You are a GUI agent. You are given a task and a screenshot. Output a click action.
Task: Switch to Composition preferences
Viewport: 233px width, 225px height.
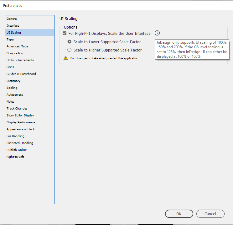(30, 53)
